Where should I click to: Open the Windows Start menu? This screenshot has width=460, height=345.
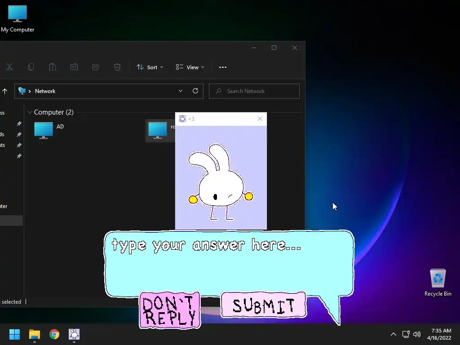tap(14, 334)
